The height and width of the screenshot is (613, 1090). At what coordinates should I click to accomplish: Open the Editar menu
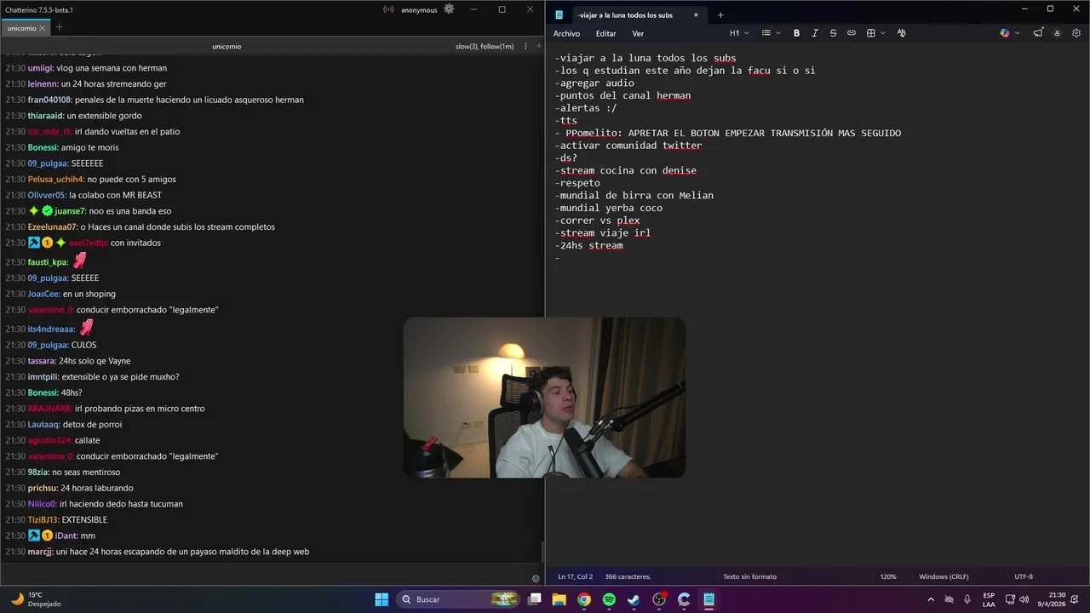(x=605, y=34)
